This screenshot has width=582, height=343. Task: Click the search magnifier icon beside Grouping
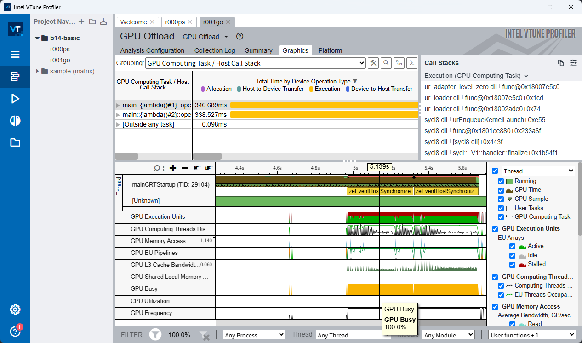coord(386,63)
